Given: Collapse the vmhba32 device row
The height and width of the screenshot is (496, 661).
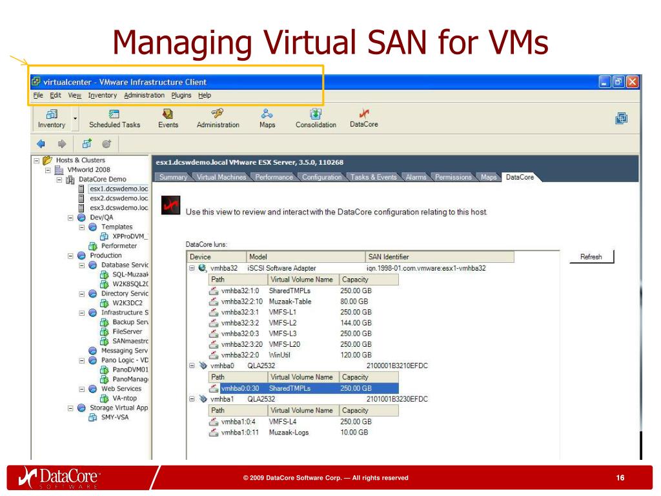Looking at the screenshot, I should coord(192,268).
